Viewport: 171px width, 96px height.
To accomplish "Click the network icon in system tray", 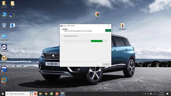I will [x=154, y=94].
